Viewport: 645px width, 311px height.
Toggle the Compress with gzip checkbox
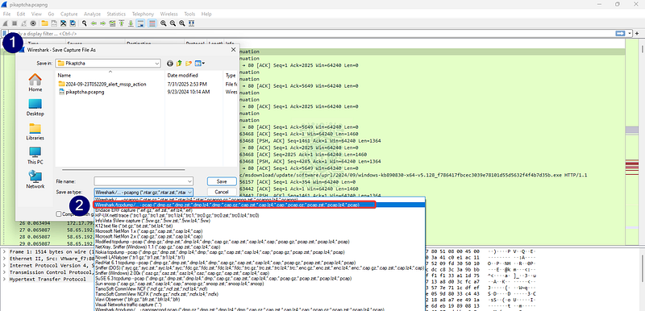tap(59, 214)
